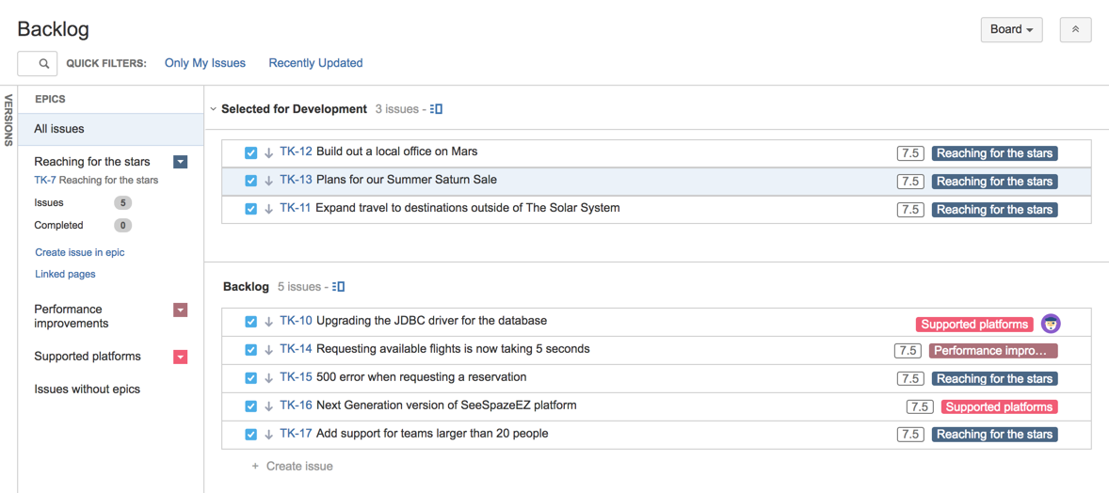
Task: Select the Reaching for the stars epic name
Action: coord(92,162)
